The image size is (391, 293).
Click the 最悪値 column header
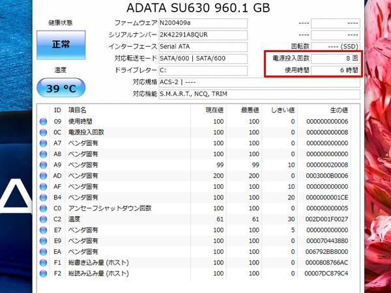click(250, 110)
